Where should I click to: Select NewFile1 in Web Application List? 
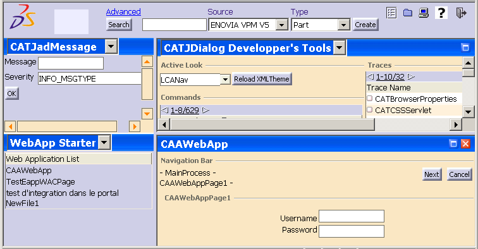pos(22,203)
